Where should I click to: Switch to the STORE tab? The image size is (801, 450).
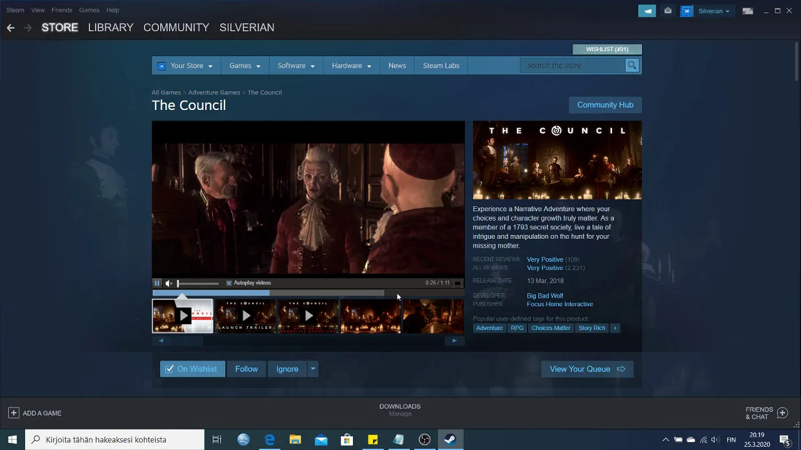coord(59,27)
